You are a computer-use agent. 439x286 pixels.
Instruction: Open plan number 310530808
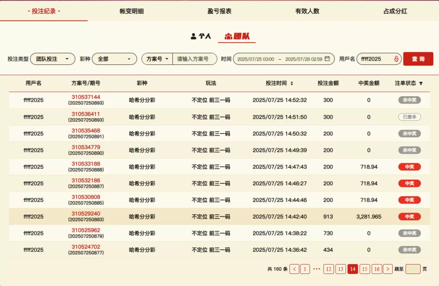click(x=86, y=197)
